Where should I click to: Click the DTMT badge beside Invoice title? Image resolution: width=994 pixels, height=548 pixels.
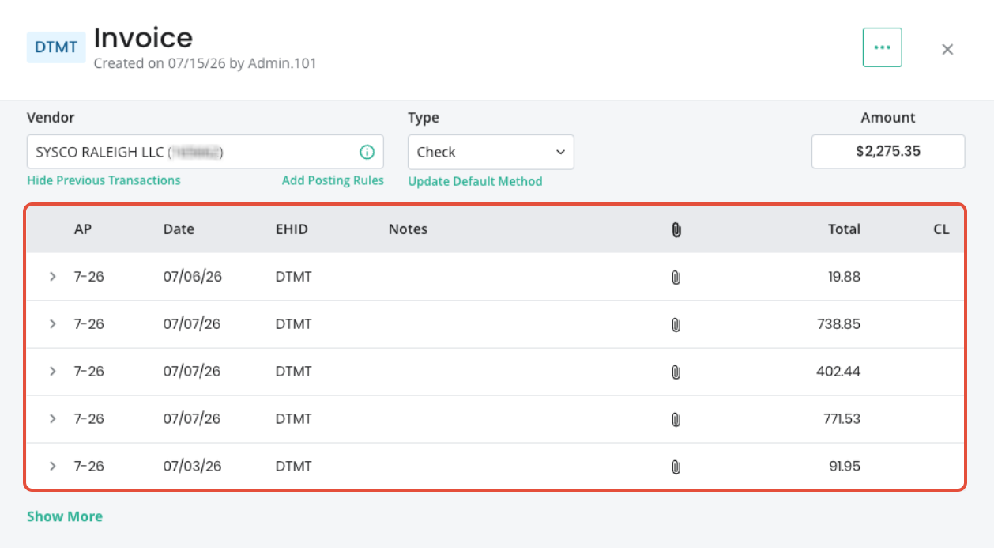(56, 47)
